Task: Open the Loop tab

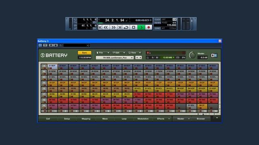Action: point(124,119)
